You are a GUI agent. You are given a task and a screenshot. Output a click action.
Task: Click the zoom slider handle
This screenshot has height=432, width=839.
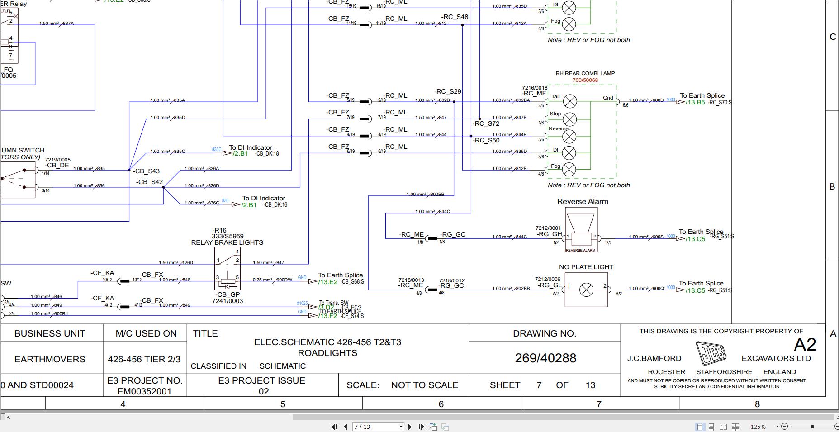tap(812, 426)
